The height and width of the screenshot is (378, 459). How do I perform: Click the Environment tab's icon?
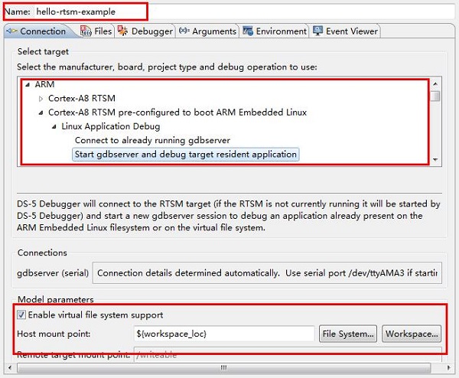click(x=248, y=31)
